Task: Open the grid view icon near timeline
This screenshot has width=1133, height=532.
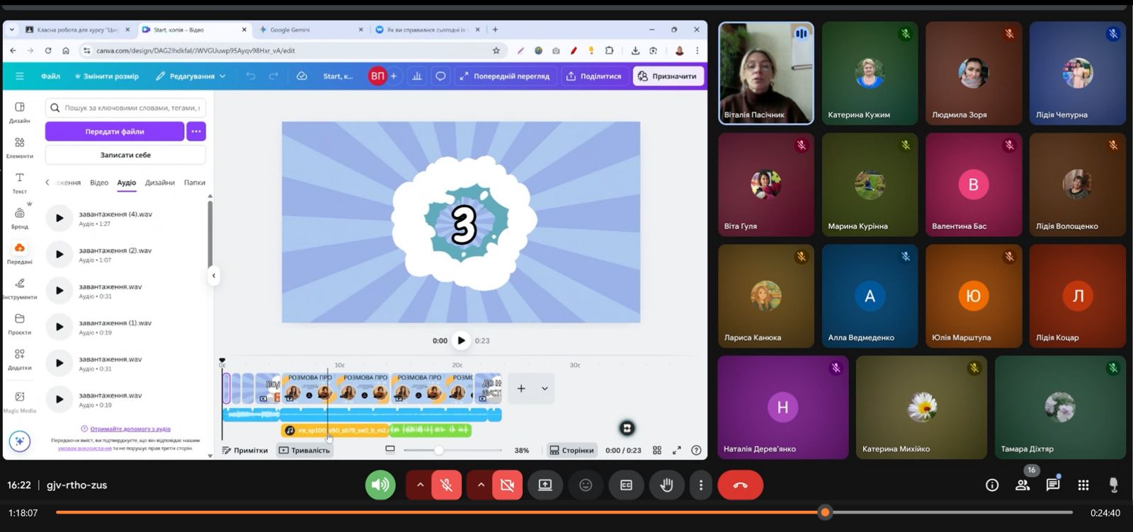Action: coord(657,451)
